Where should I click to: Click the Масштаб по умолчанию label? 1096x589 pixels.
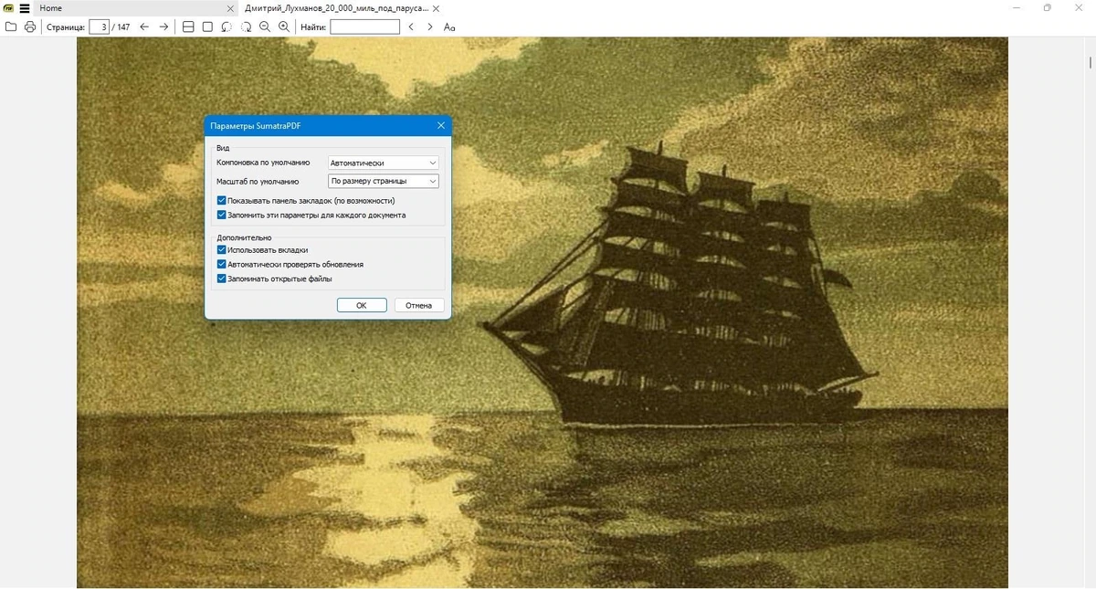coord(258,181)
